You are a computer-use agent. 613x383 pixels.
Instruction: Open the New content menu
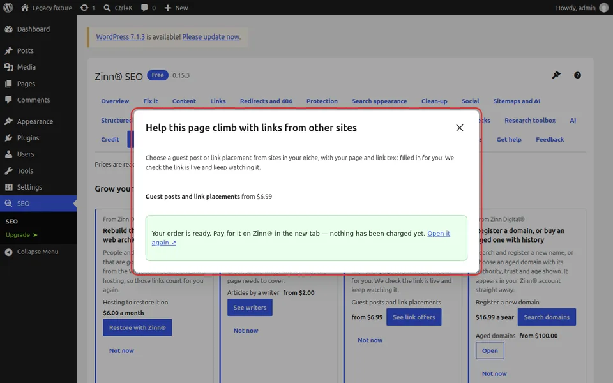176,8
